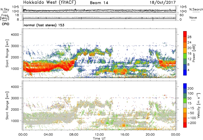This screenshot has height=140, width=203.
Task: Click the '1000' range tick in the velocity panel
Action: tap(15, 121)
